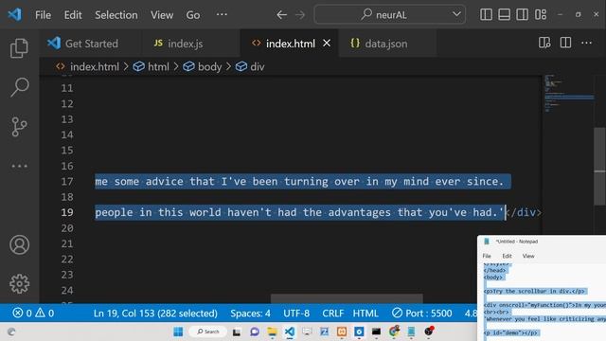Toggle the secondary side bar layout icon
Screen dimensions: 606x341
pyautogui.click(x=522, y=15)
